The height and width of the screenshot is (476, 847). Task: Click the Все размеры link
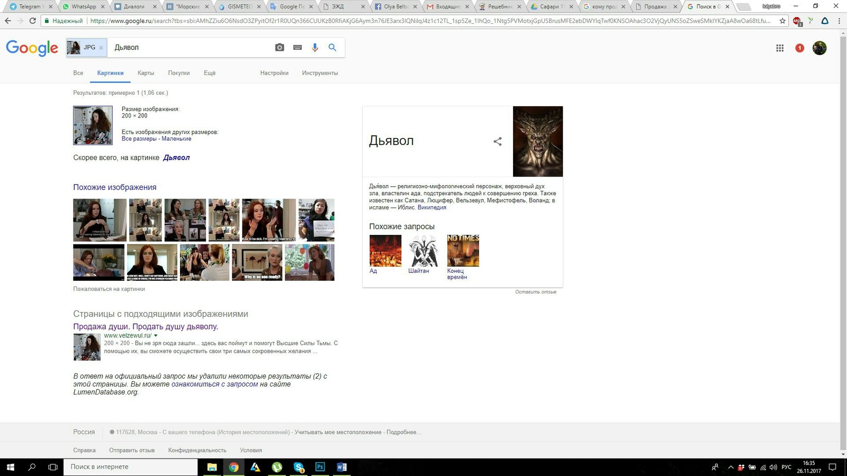click(x=139, y=139)
